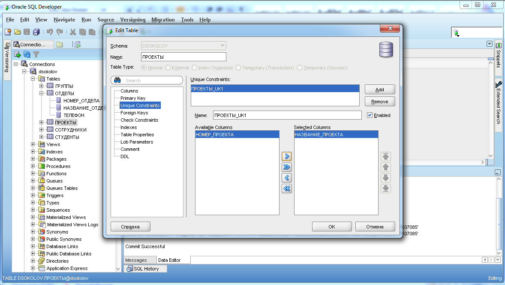
Task: Switch to the SQL History tab
Action: pos(145,269)
